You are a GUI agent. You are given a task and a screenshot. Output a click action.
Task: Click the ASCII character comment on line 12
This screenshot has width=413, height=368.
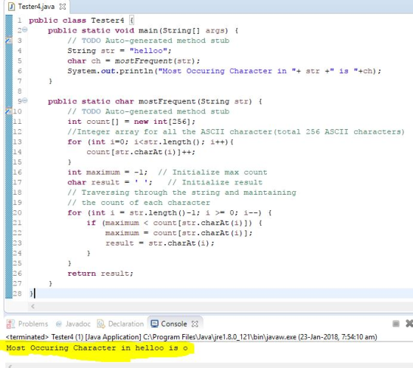click(236, 132)
